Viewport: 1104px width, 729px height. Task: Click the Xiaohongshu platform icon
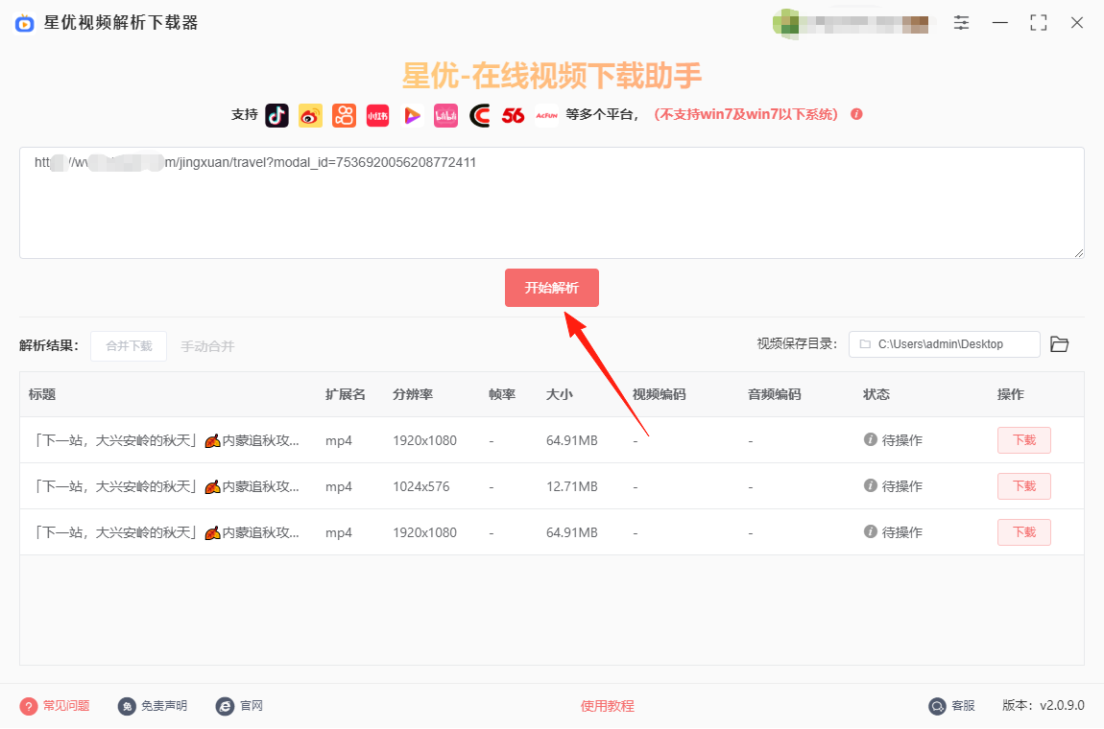378,115
